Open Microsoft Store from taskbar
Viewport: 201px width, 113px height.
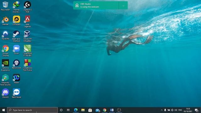coord(90,110)
